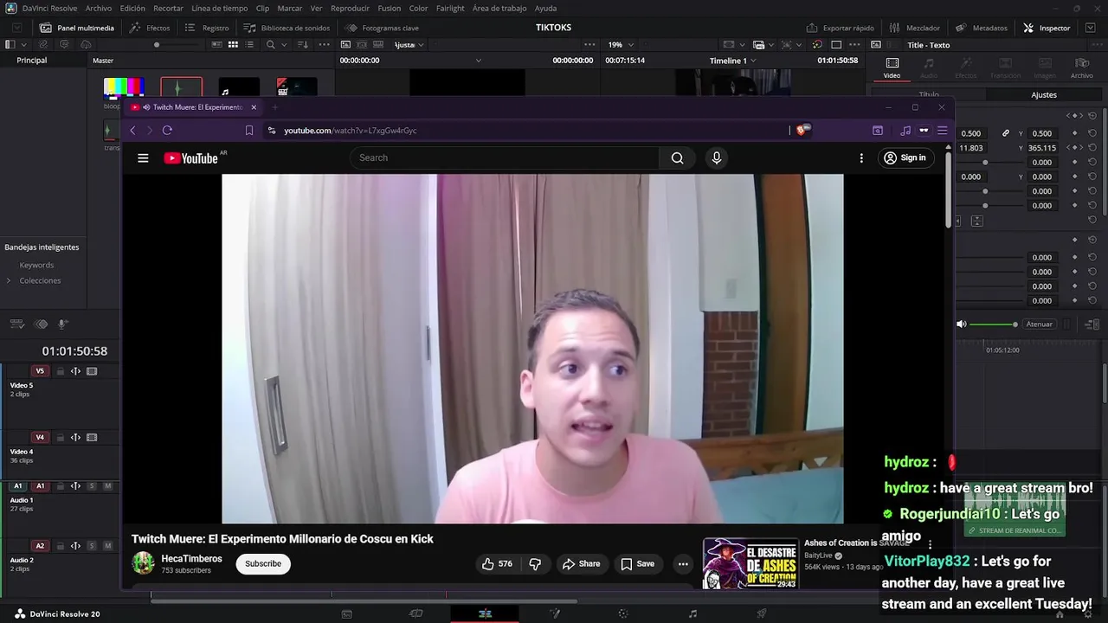
Task: Lock the Video 5 track
Action: (60, 371)
